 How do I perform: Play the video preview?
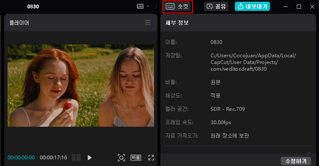pos(90,158)
